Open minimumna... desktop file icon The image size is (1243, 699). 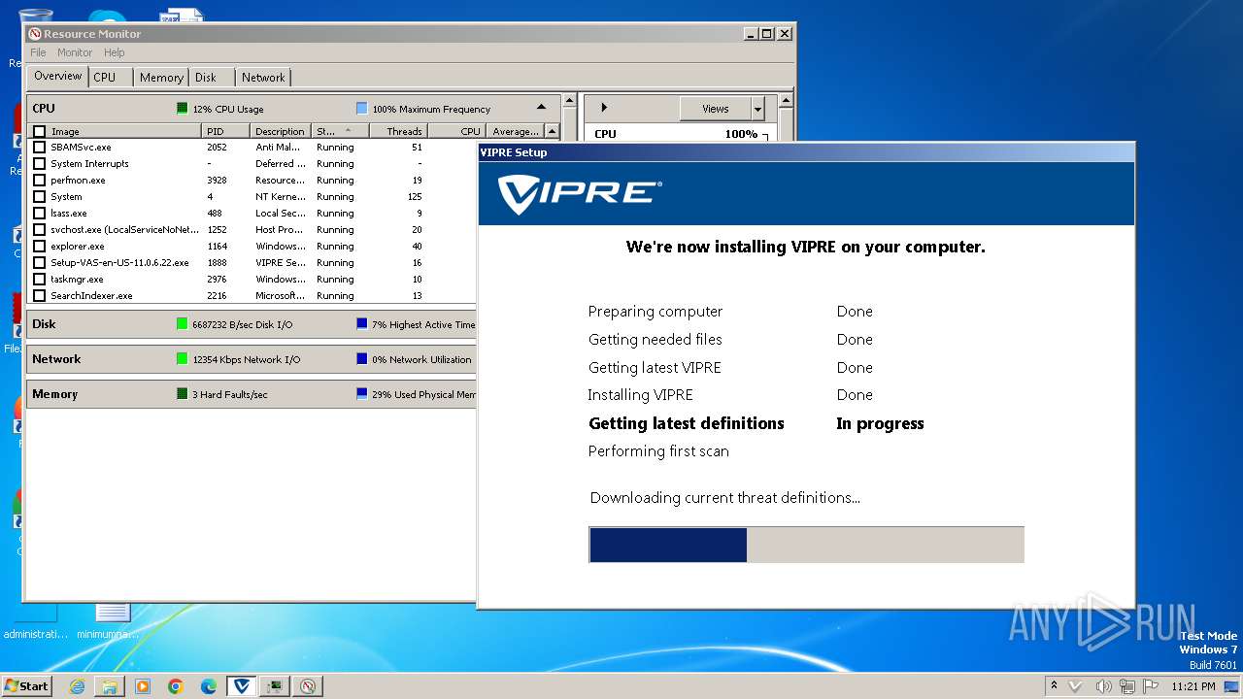[x=112, y=621]
